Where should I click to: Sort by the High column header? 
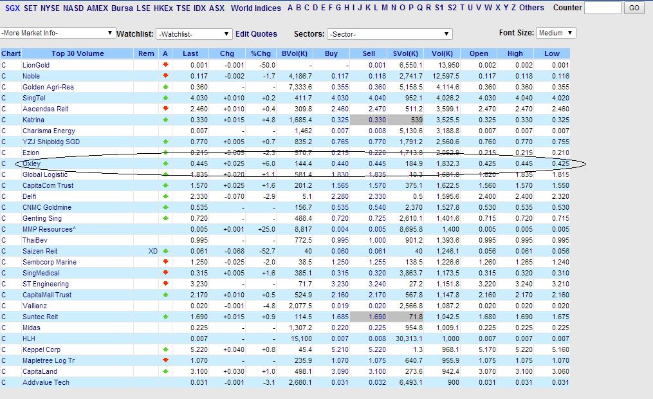click(515, 53)
